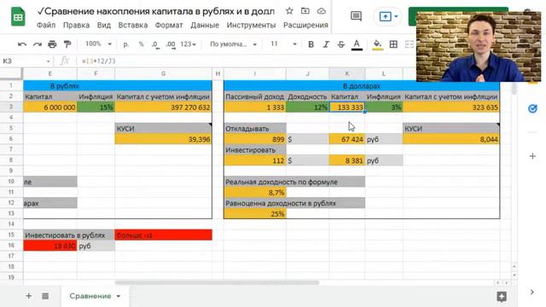
Task: Select 'Реальная доходность по формуле' cell
Action: coord(294,182)
